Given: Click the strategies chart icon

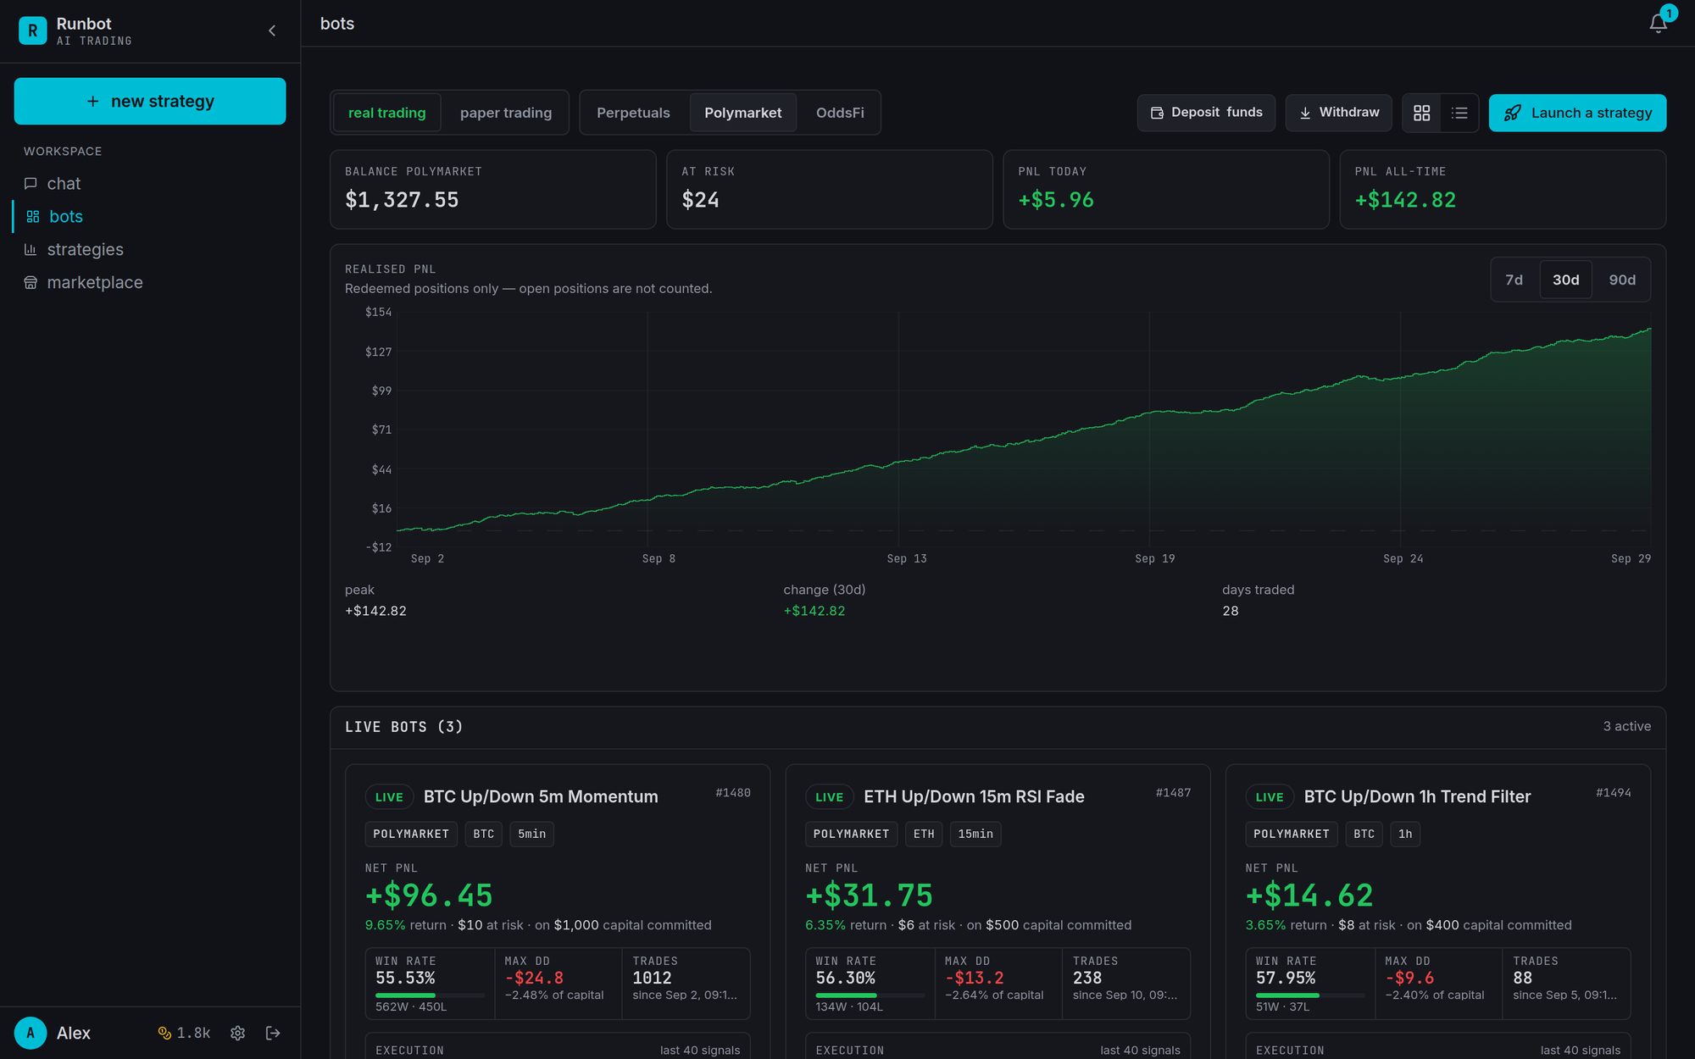Looking at the screenshot, I should [x=31, y=250].
